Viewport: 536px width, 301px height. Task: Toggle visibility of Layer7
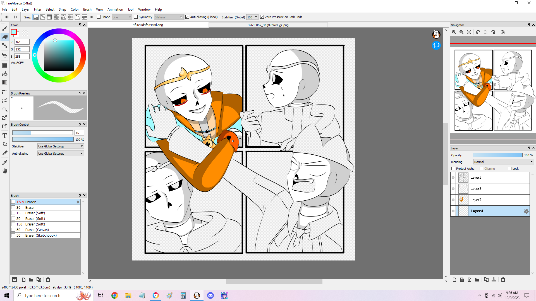[x=453, y=200]
